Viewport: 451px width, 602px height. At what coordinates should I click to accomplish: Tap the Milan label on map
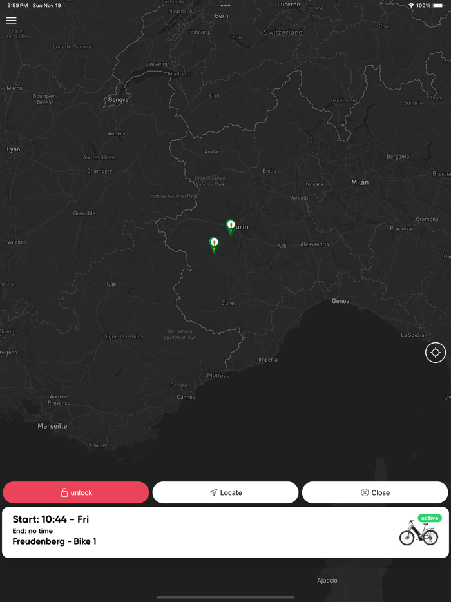[x=360, y=182]
